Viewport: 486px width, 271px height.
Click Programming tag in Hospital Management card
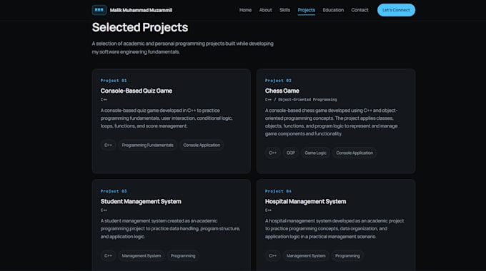(347, 256)
